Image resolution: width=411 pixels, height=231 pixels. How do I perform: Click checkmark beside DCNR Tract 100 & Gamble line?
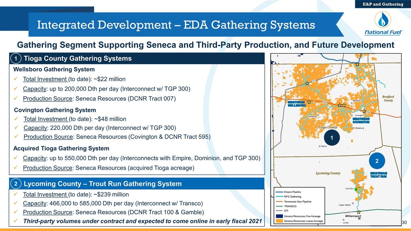(16, 212)
